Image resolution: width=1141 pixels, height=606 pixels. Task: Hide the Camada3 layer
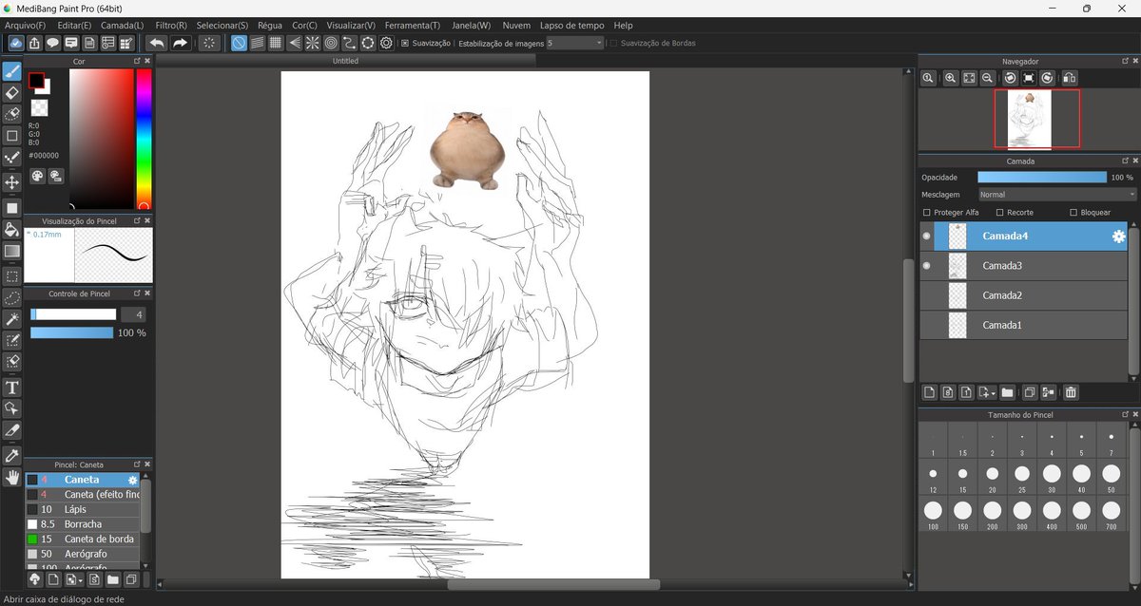927,266
